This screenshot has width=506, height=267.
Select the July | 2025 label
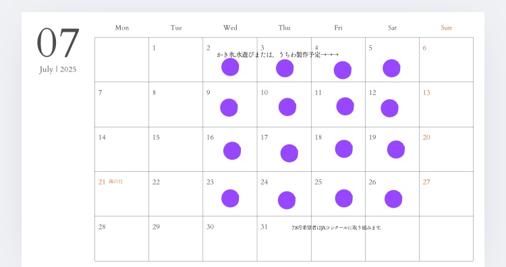point(58,69)
